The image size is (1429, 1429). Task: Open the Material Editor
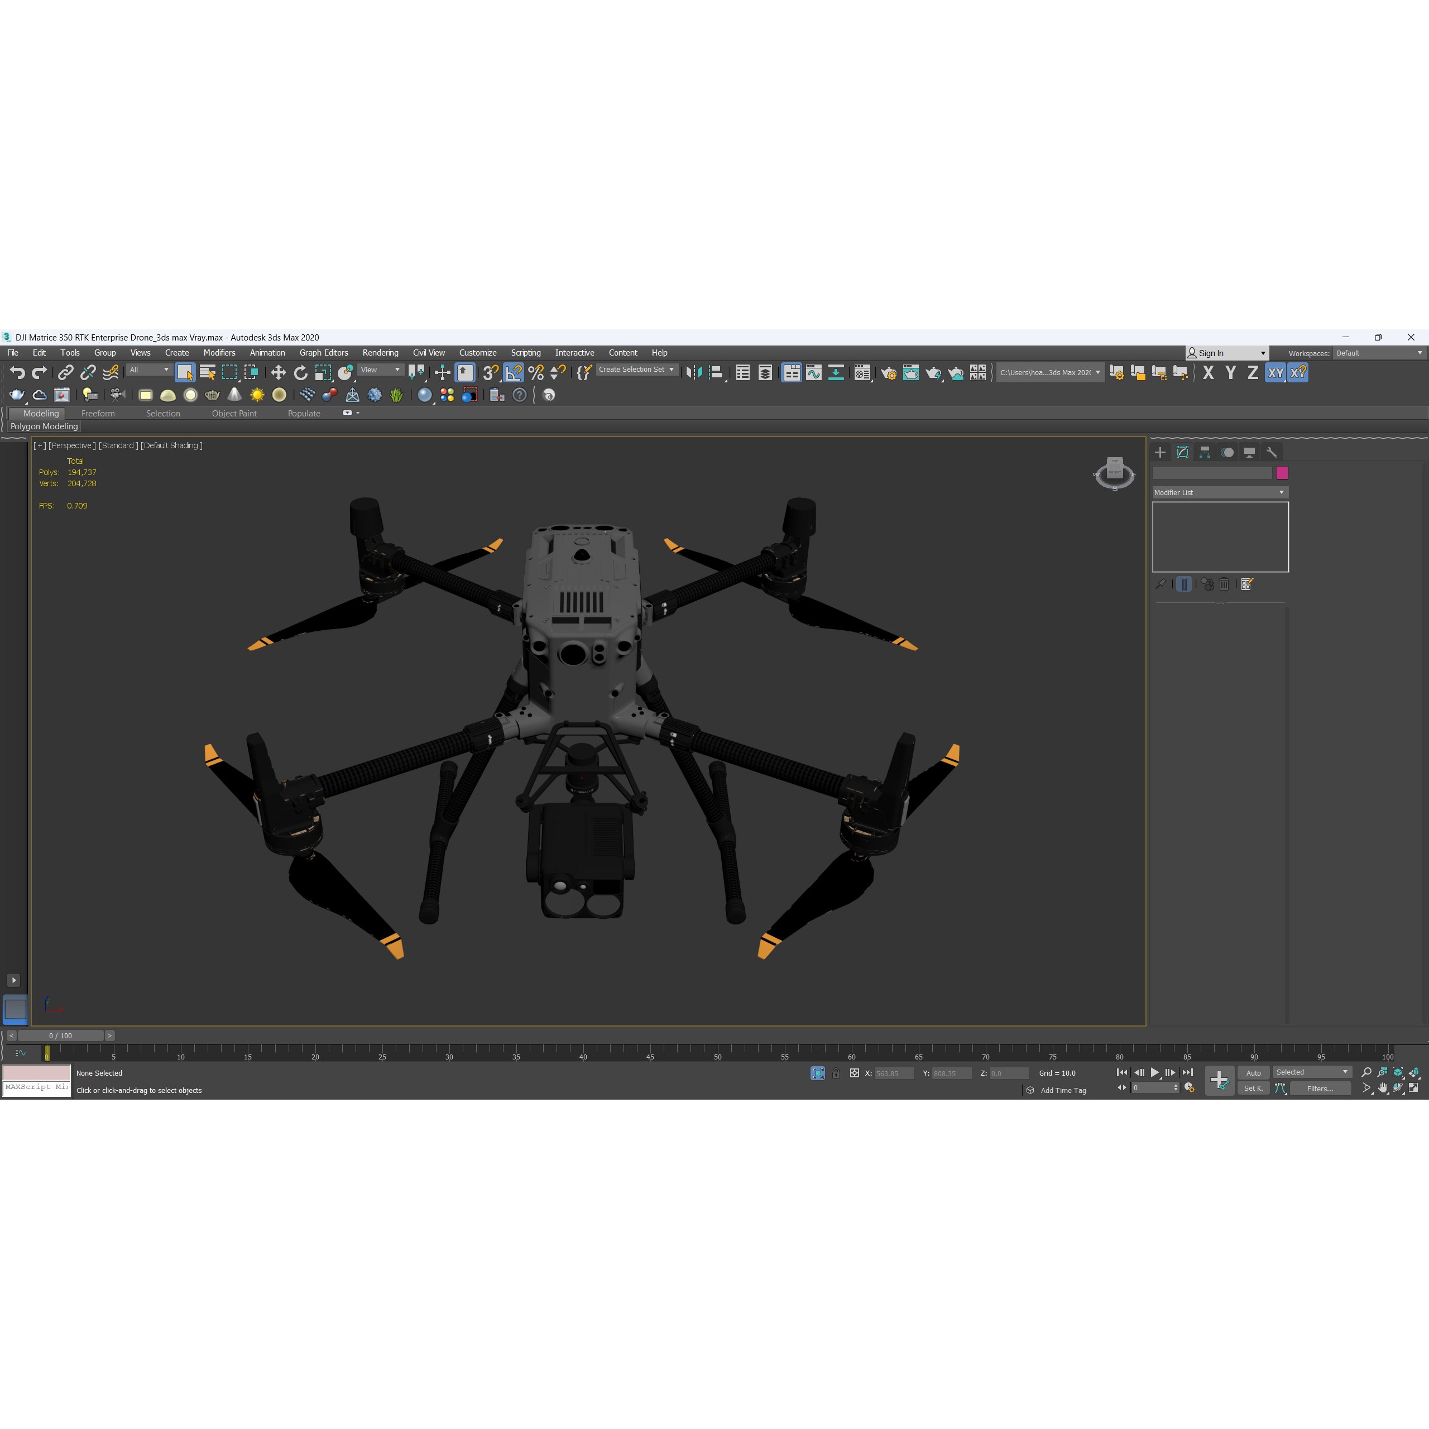(x=862, y=372)
